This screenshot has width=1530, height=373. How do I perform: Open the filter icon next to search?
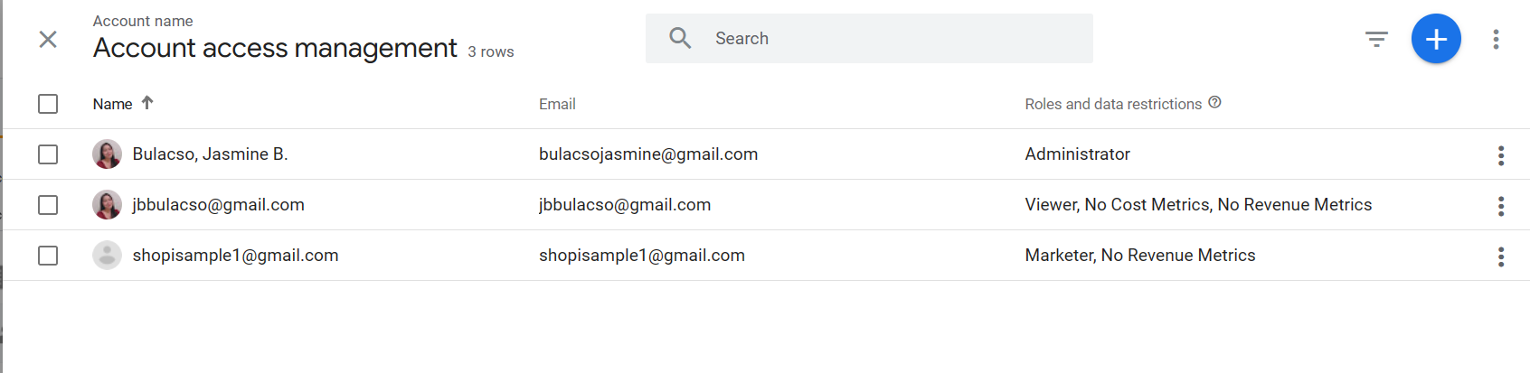tap(1376, 39)
